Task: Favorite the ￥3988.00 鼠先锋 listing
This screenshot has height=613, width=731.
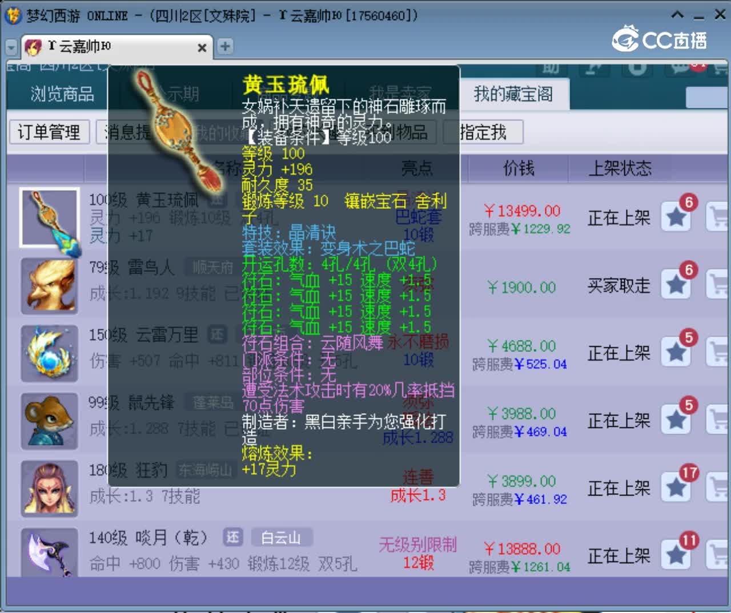Action: point(676,420)
